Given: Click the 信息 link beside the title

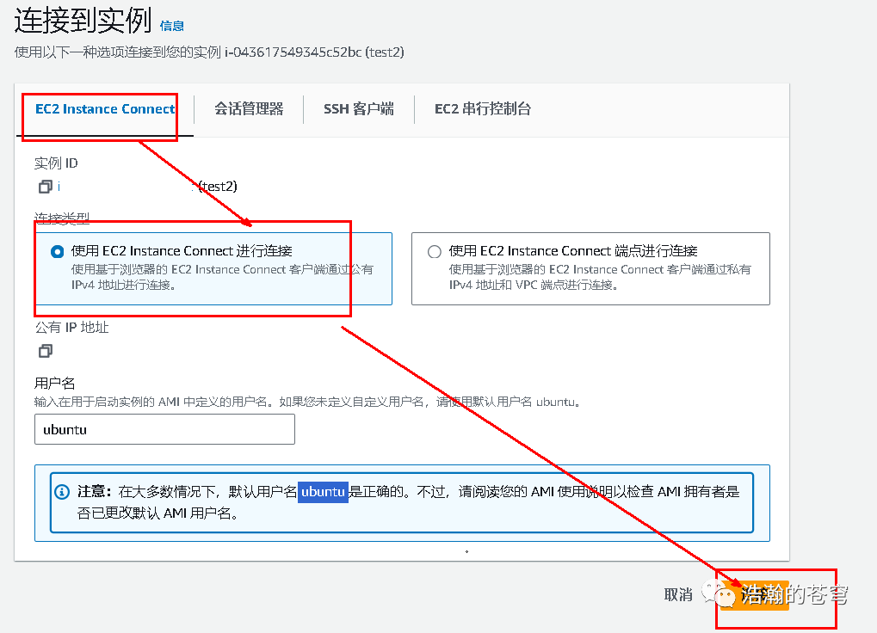Looking at the screenshot, I should [172, 27].
